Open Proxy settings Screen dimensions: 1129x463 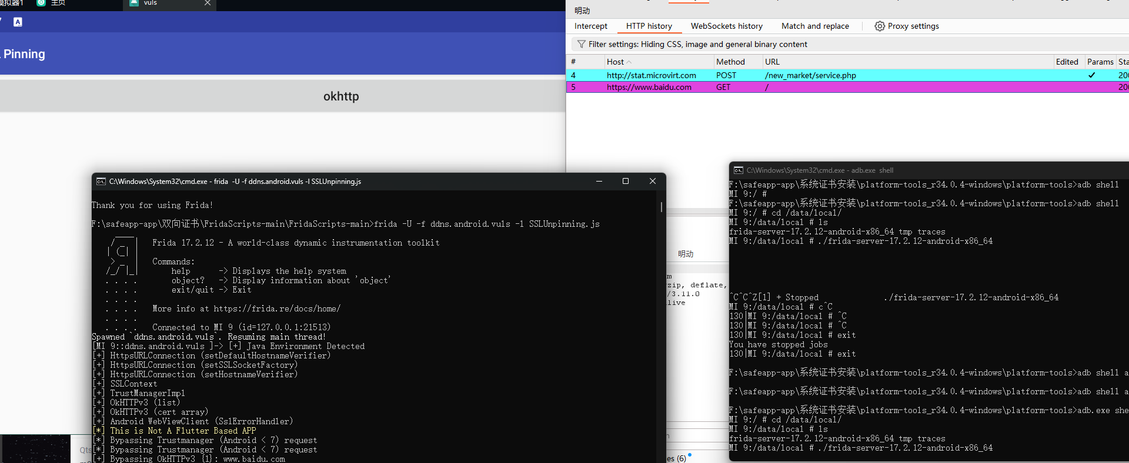[x=907, y=26]
